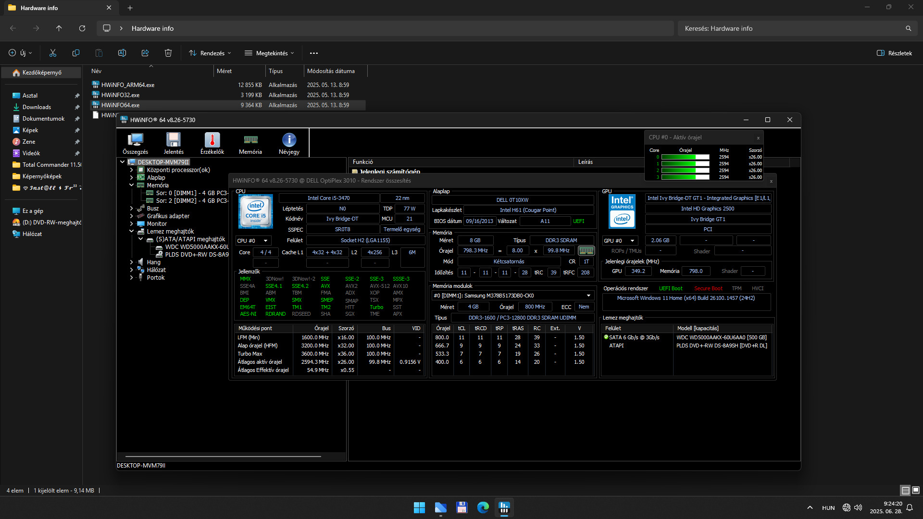Open the memory module DIMM1 Samsung dropdown

(x=513, y=296)
